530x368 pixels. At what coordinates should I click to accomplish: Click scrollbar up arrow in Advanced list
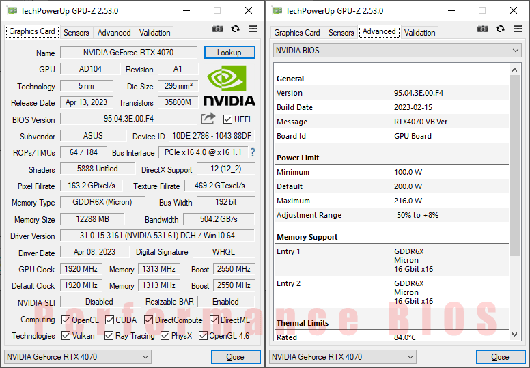coord(514,70)
